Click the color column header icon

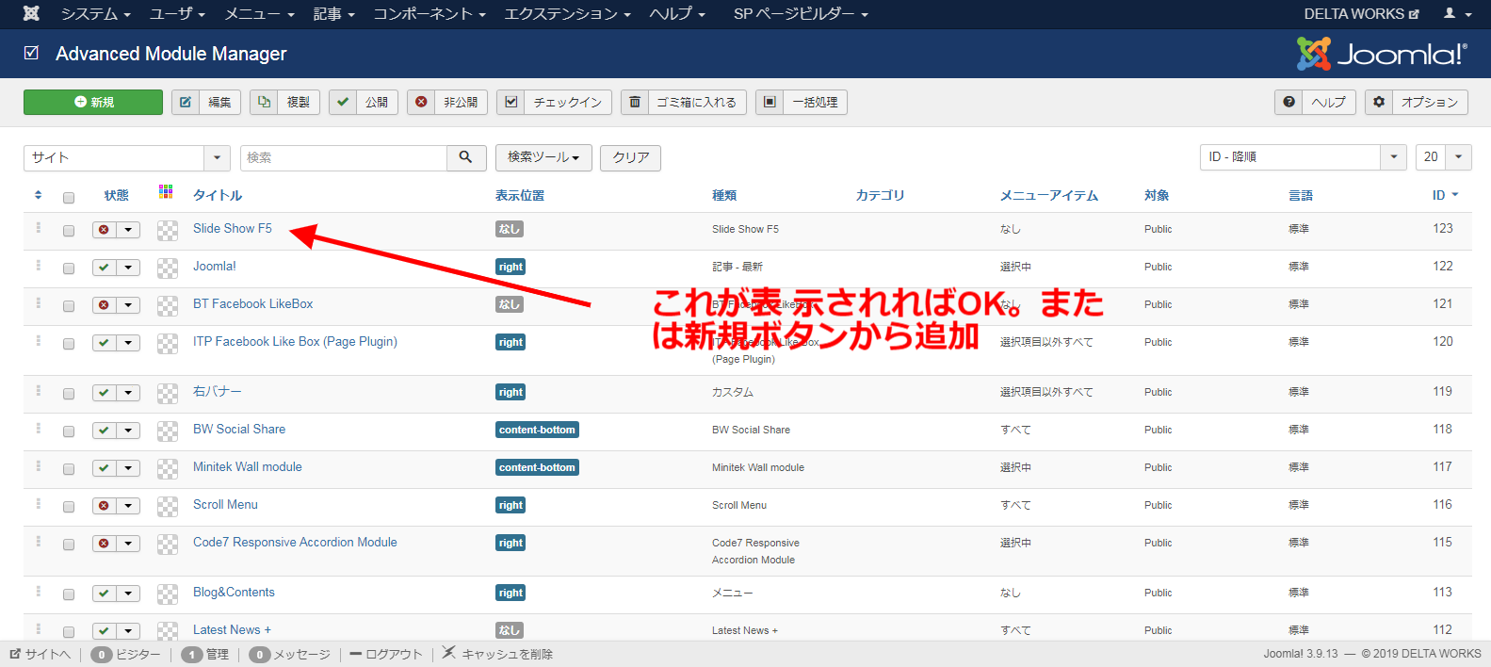[x=166, y=191]
